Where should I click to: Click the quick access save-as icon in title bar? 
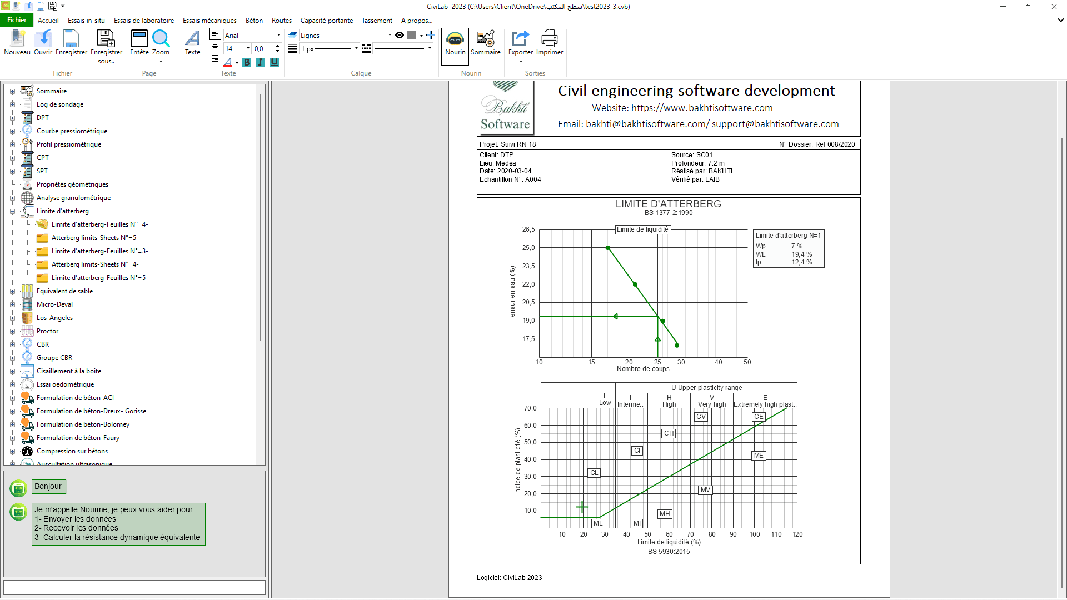pos(53,6)
